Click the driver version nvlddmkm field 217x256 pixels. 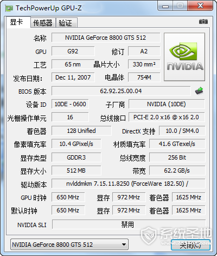pyautogui.click(x=129, y=184)
